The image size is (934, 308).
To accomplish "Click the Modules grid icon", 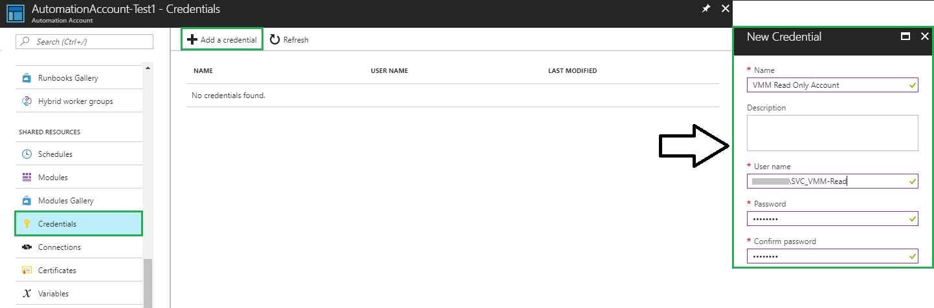I will coord(27,178).
